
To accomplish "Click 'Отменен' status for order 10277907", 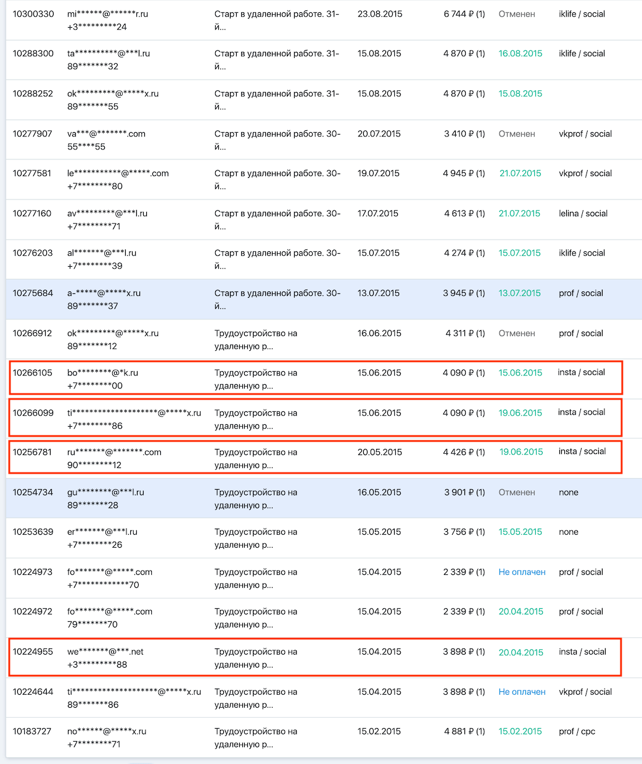I will [517, 133].
